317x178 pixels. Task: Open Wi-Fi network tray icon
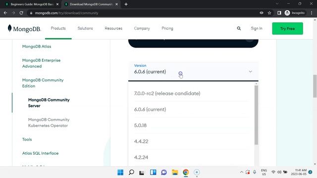point(273,172)
